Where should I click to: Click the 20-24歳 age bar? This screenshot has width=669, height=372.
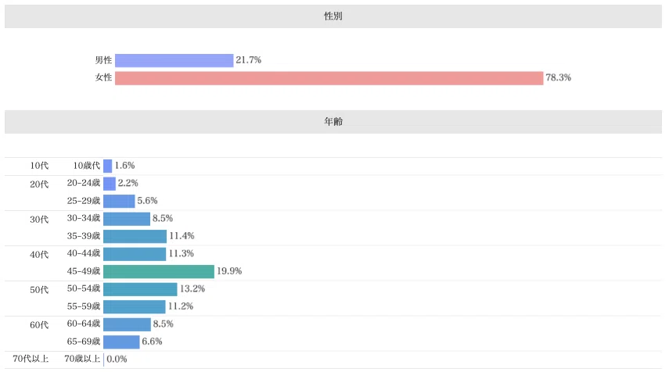tap(110, 184)
